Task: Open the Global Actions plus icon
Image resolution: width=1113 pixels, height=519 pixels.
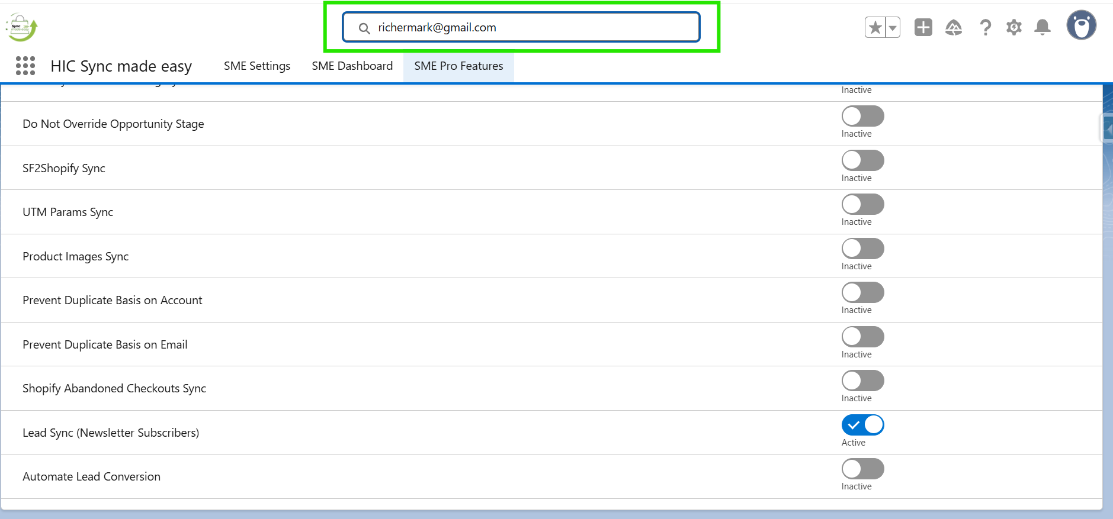Action: 923,27
